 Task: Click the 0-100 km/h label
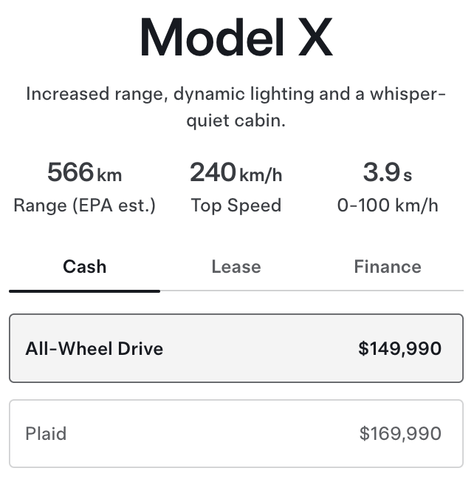387,206
